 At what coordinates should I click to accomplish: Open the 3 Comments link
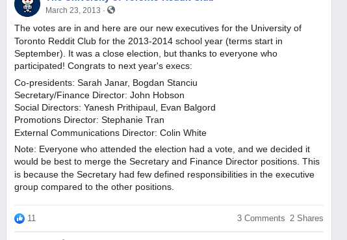click(x=261, y=219)
